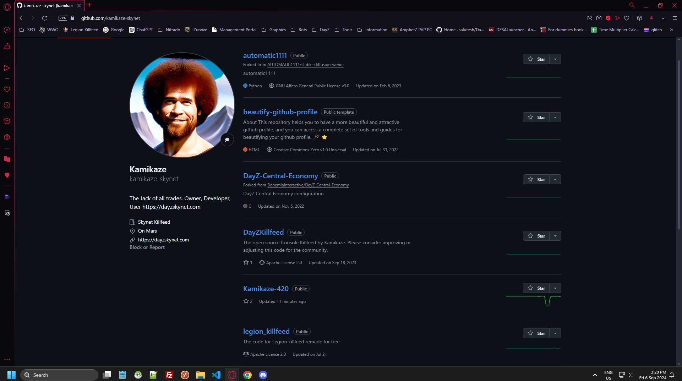This screenshot has width=682, height=381.
Task: Open tab search magnifier icon
Action: (632, 5)
